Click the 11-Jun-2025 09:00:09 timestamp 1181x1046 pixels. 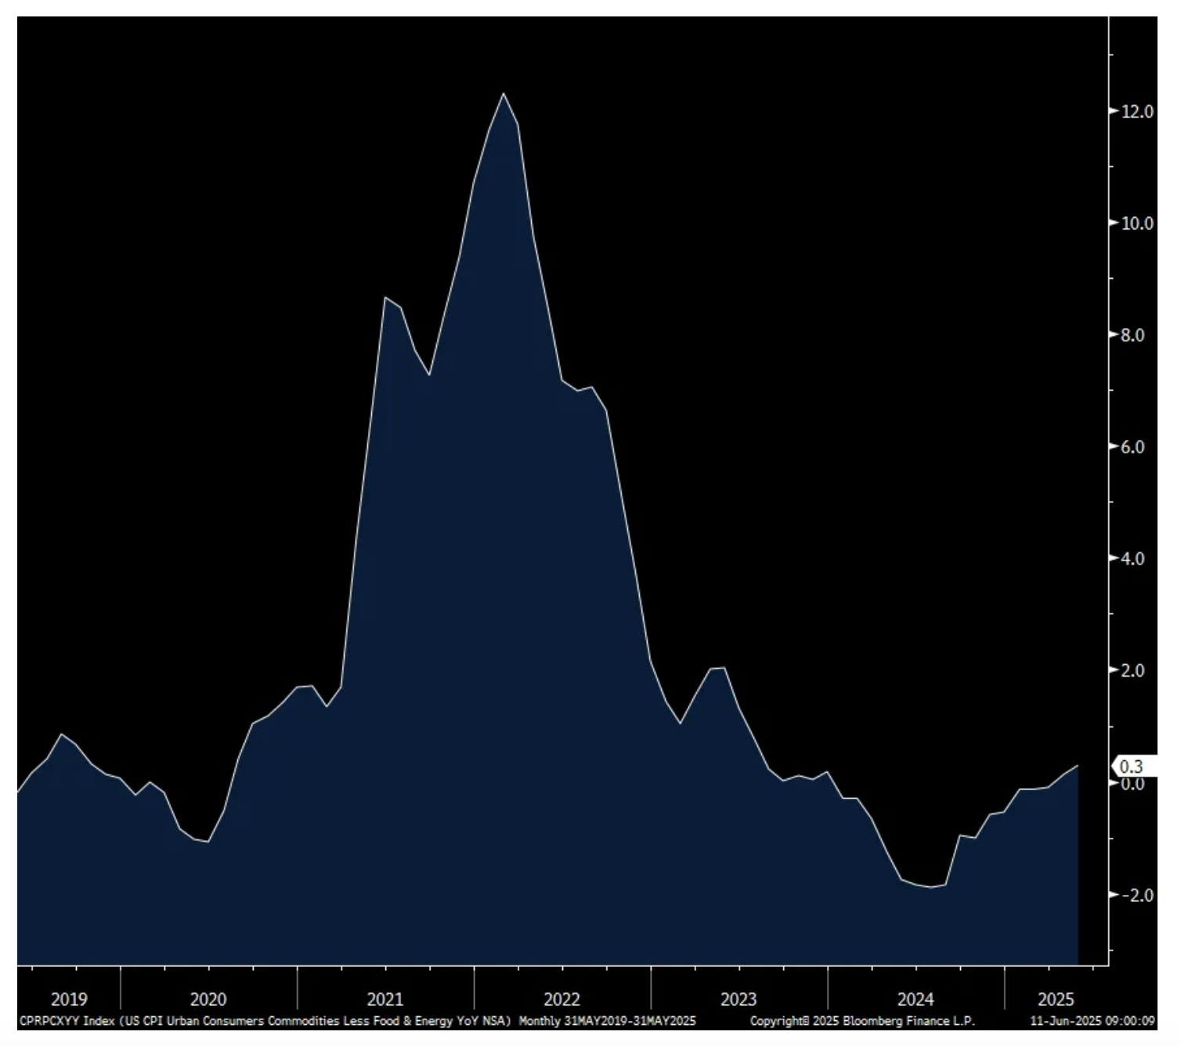pyautogui.click(x=1092, y=1021)
